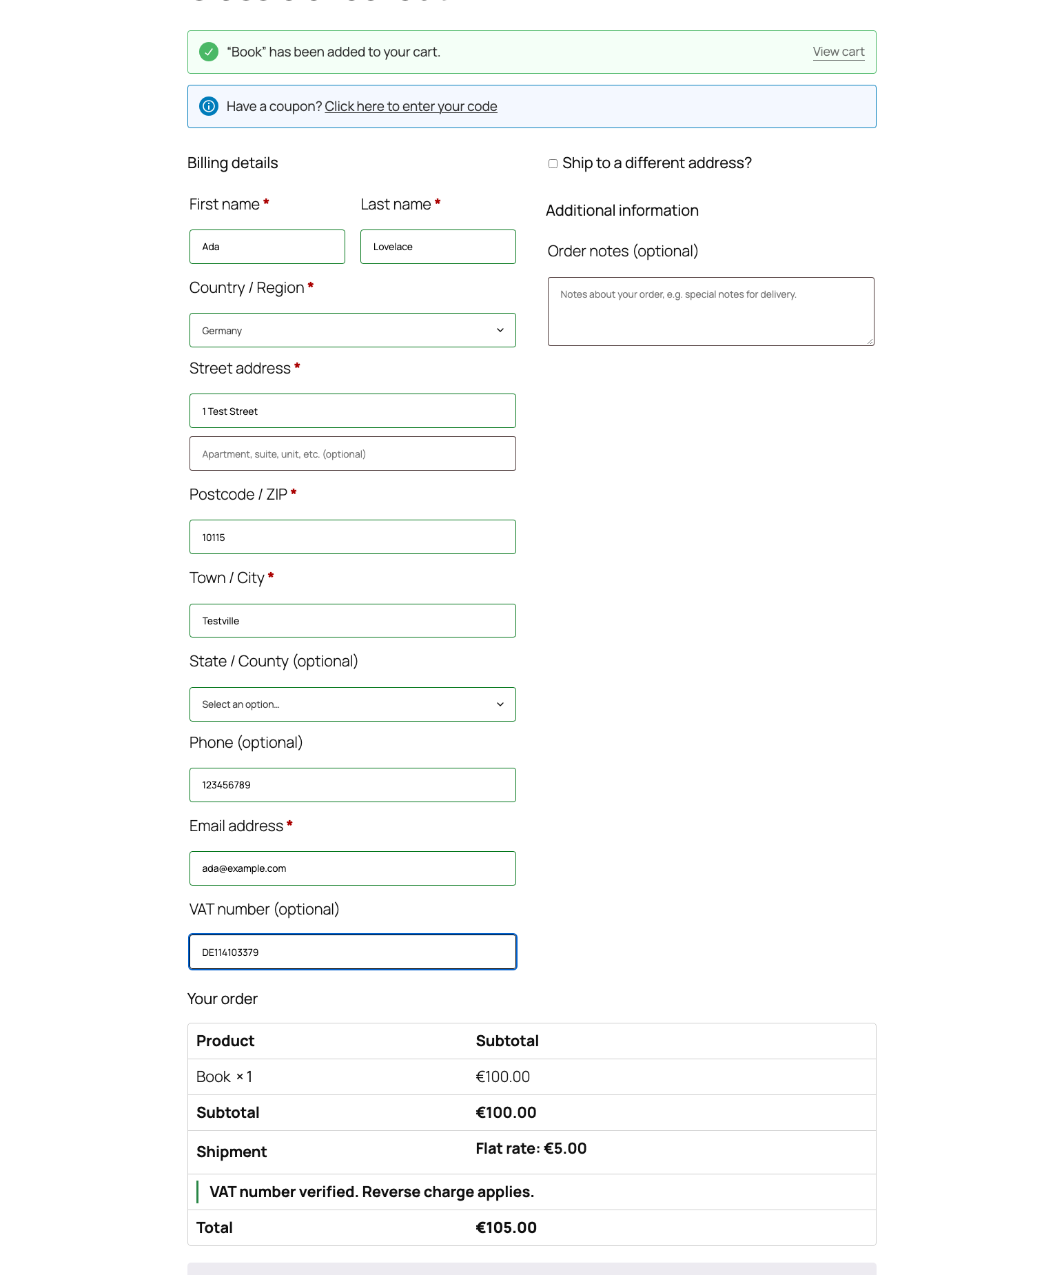
Task: Click the 'Billing details' heading
Action: click(x=233, y=163)
